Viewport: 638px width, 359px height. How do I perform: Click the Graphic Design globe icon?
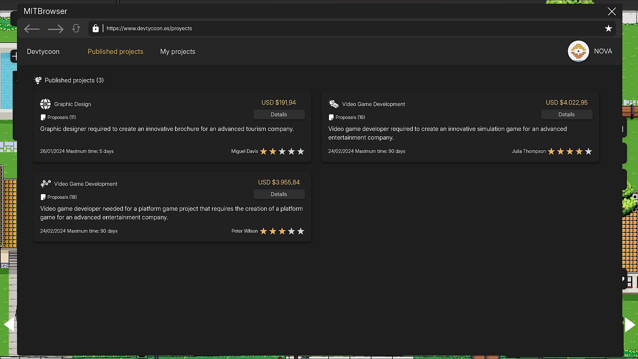[46, 104]
